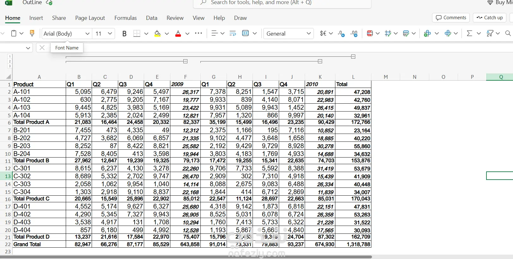Expand the alignment options arrow
The image size is (513, 259).
222,33
